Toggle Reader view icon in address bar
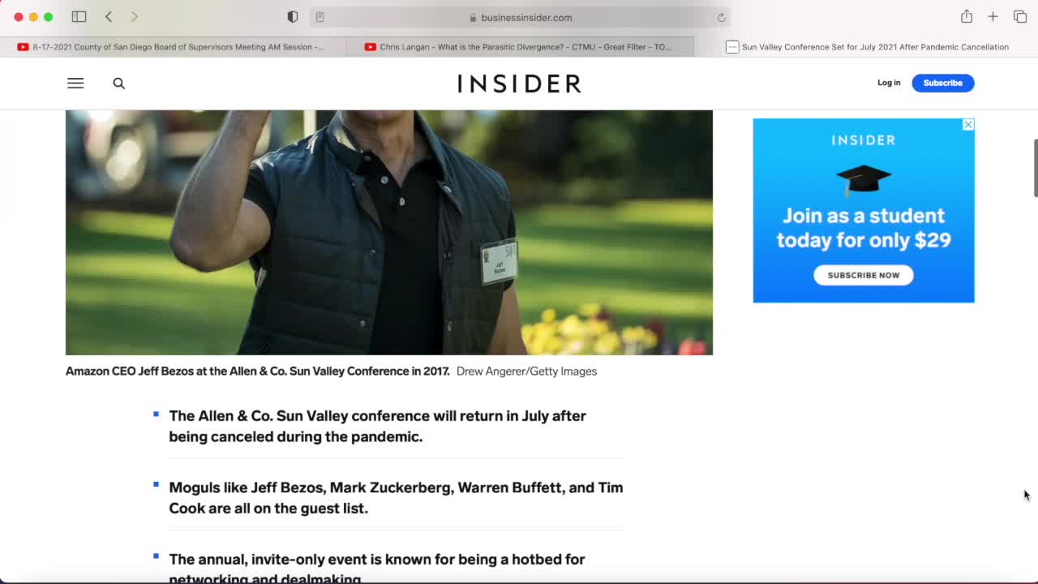The width and height of the screenshot is (1038, 584). (x=320, y=17)
